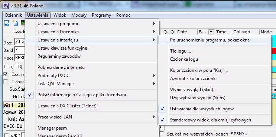Toggle the WKD checkbox
Screen dimensions: 276x137
(6, 135)
